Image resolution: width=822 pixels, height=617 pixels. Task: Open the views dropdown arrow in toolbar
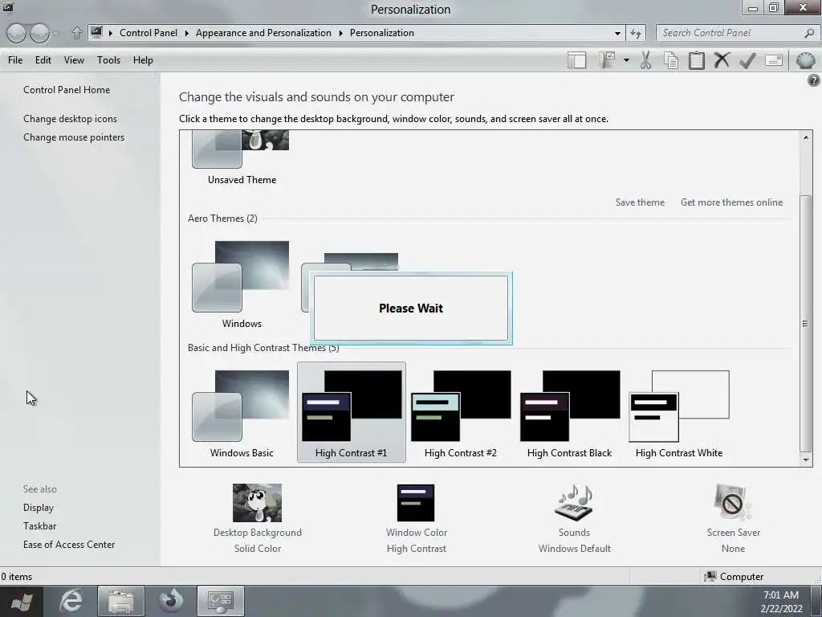[x=626, y=60]
